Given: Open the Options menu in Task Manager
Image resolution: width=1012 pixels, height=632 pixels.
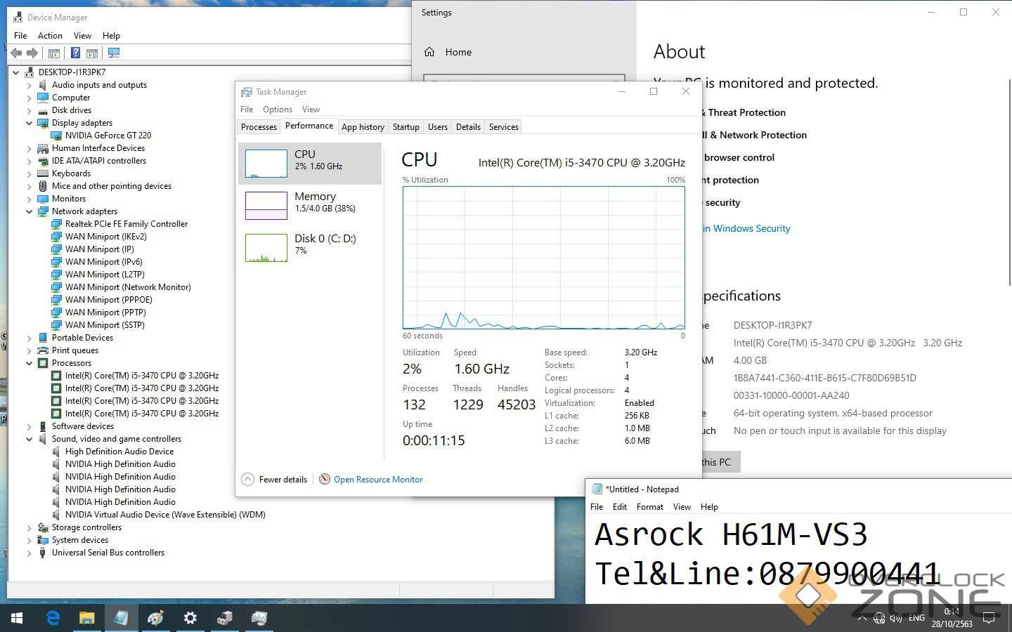Looking at the screenshot, I should pyautogui.click(x=277, y=110).
